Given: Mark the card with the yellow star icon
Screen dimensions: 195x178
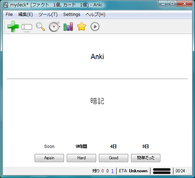Looking at the screenshot, I should pos(82,27).
